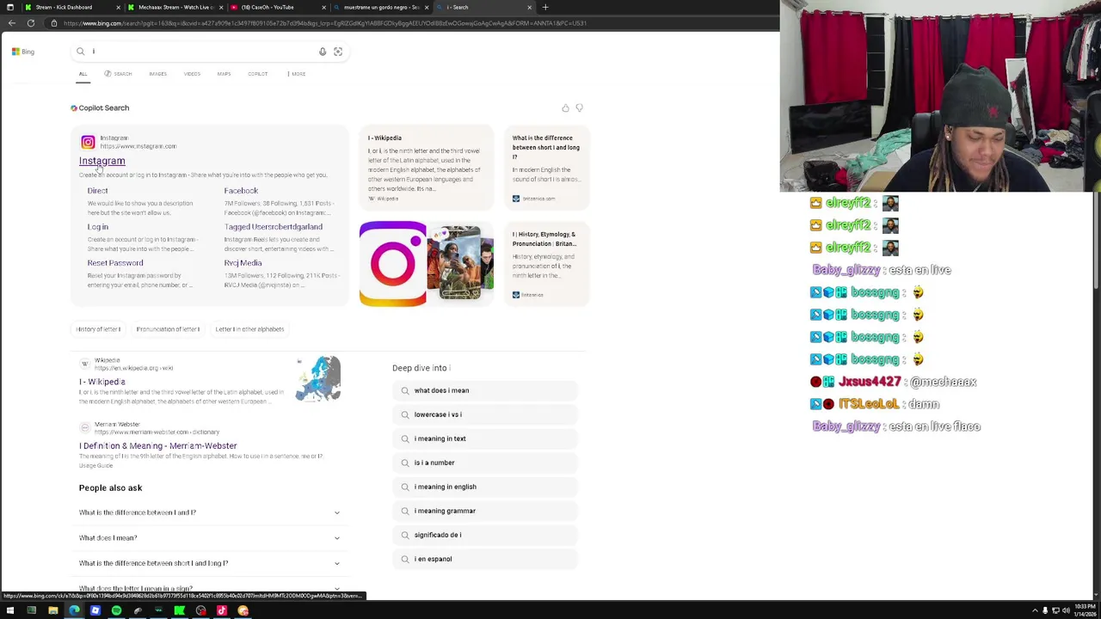Image resolution: width=1101 pixels, height=619 pixels.
Task: Open 'I - Wikipedia' search result title
Action: [x=102, y=382]
